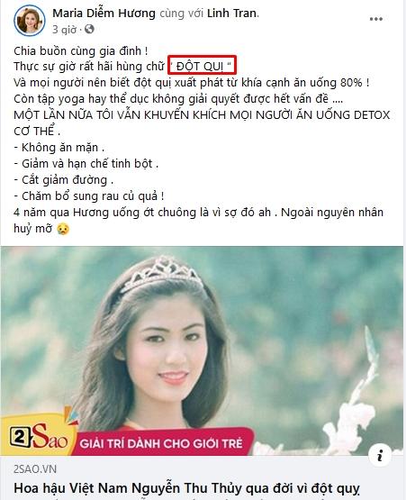
Task: Click the crying emoji in the post
Action: point(63,229)
